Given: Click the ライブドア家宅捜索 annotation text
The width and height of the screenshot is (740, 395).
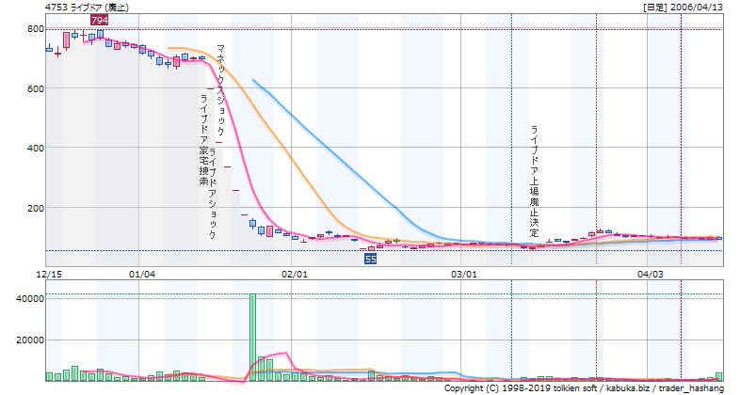Looking at the screenshot, I should 204,140.
